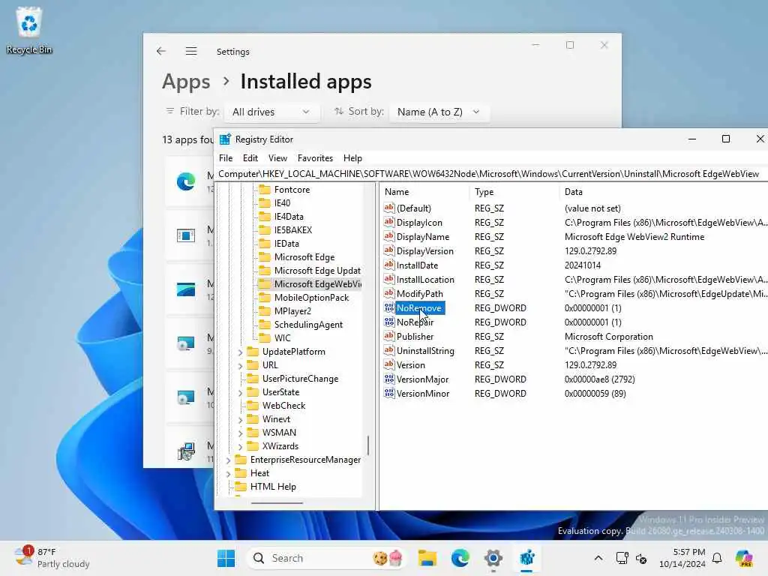Expand the XWizards tree node
Viewport: 768px width, 576px height.
pyautogui.click(x=240, y=446)
